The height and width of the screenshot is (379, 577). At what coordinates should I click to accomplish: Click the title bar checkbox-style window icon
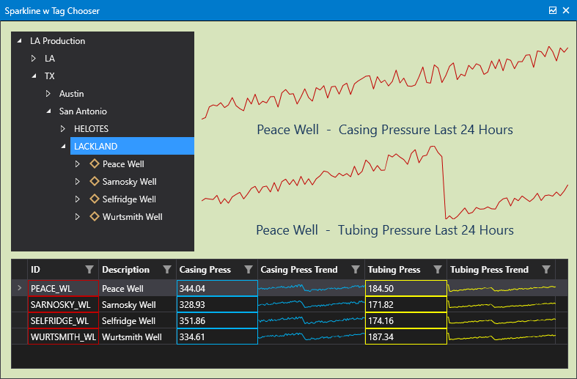[x=553, y=10]
